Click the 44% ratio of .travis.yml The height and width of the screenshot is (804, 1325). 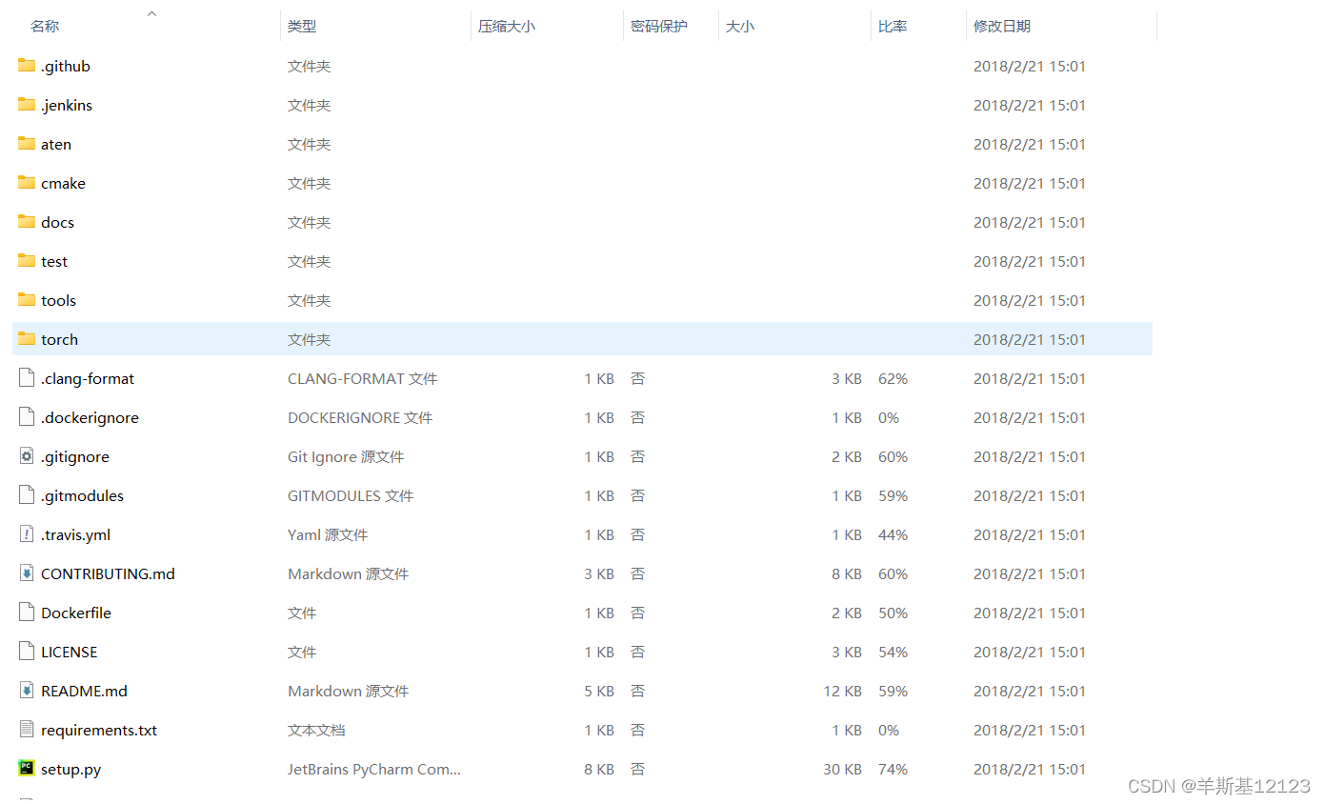[x=893, y=534]
